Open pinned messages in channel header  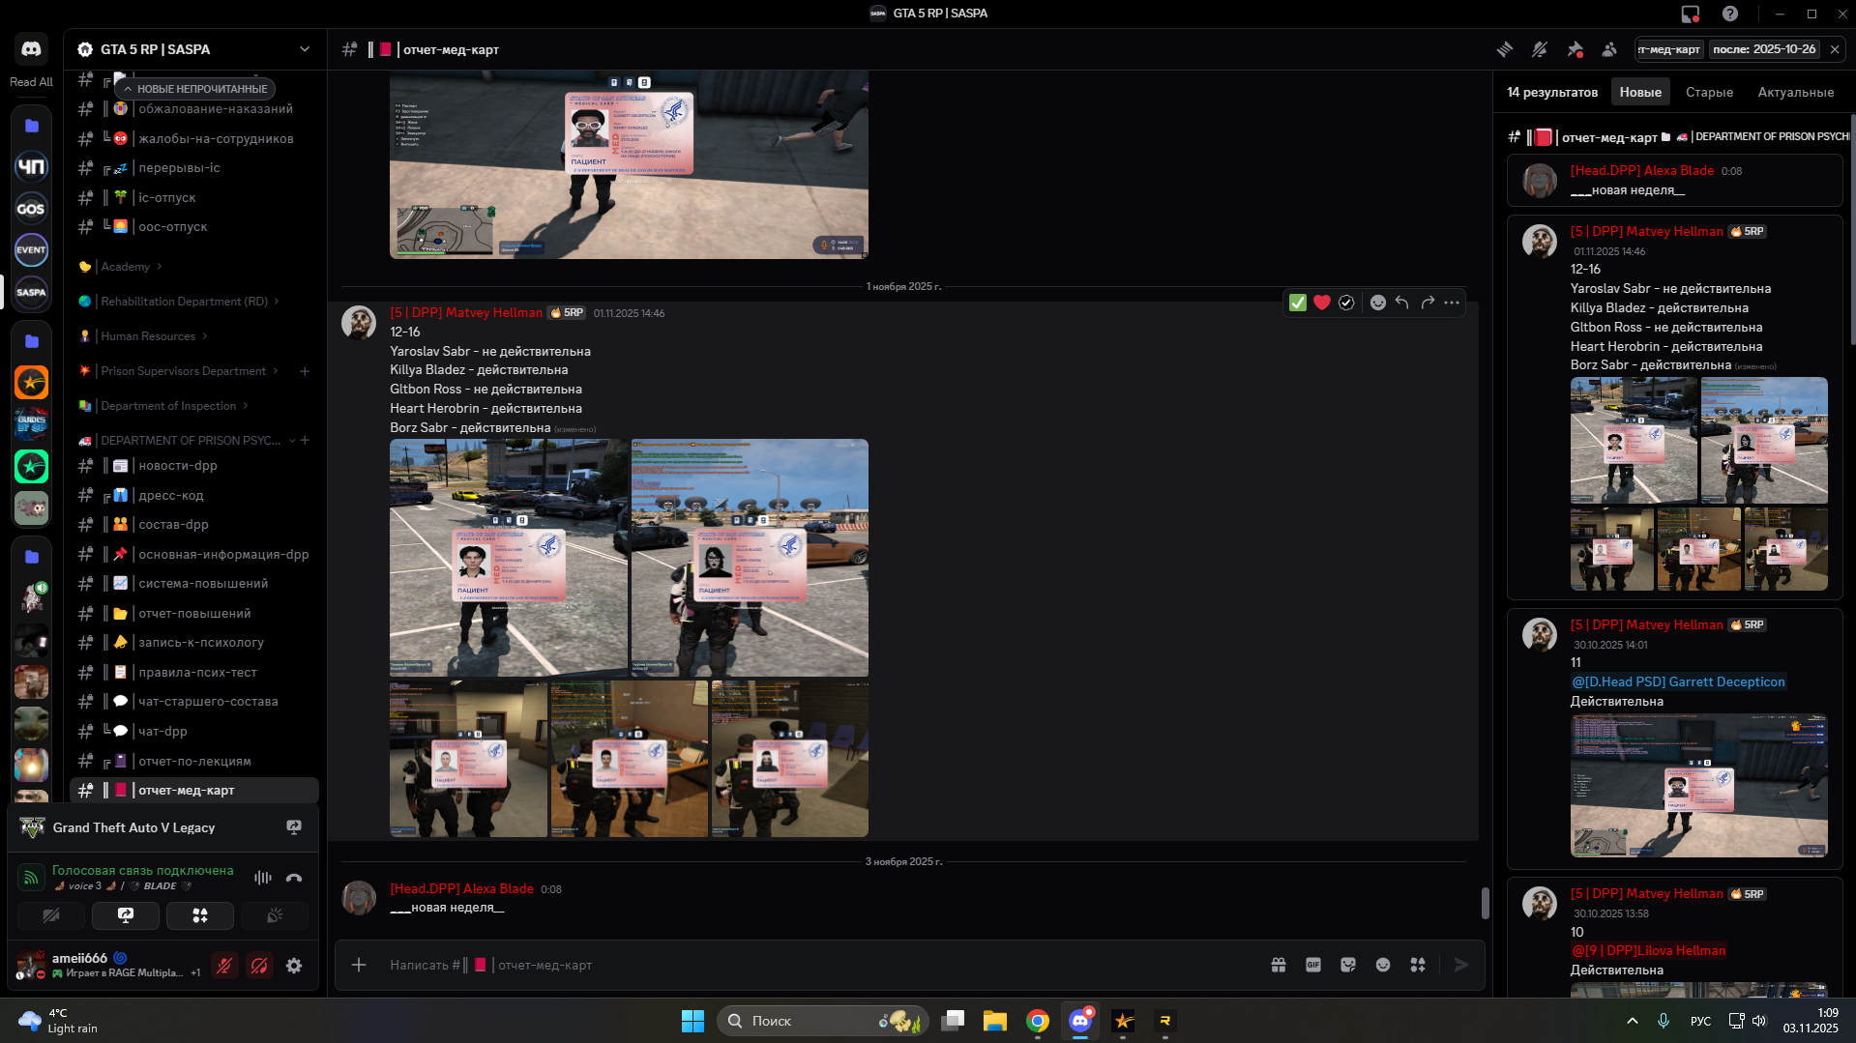click(1575, 49)
